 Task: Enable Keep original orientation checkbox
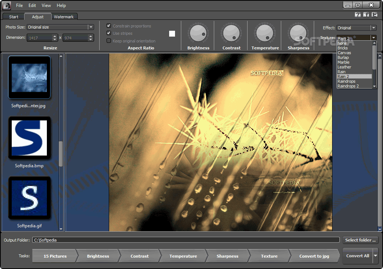109,41
